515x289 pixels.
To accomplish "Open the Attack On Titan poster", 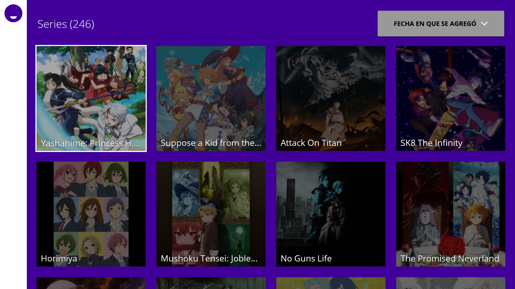I will click(x=331, y=98).
